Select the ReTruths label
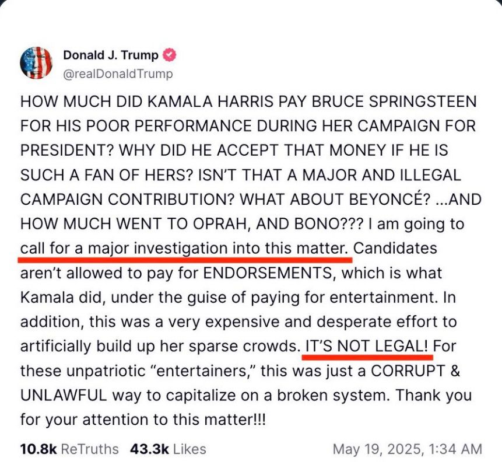Viewport: 502px width, 468px height. [x=90, y=449]
